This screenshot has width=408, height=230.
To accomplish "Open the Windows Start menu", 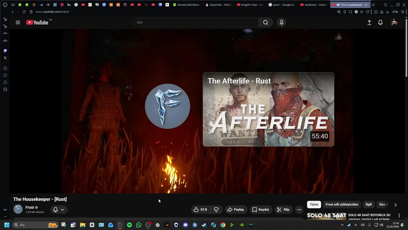I will [x=7, y=225].
